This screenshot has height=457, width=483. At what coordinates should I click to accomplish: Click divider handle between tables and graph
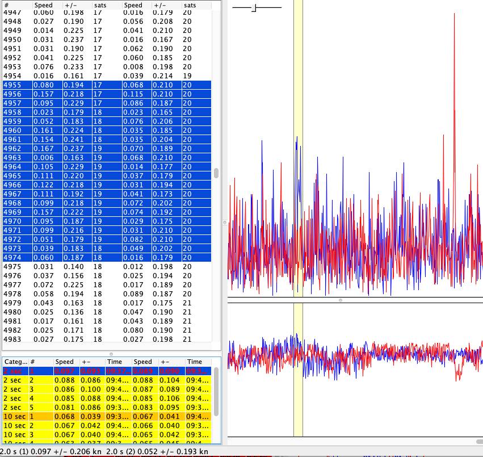click(x=224, y=222)
